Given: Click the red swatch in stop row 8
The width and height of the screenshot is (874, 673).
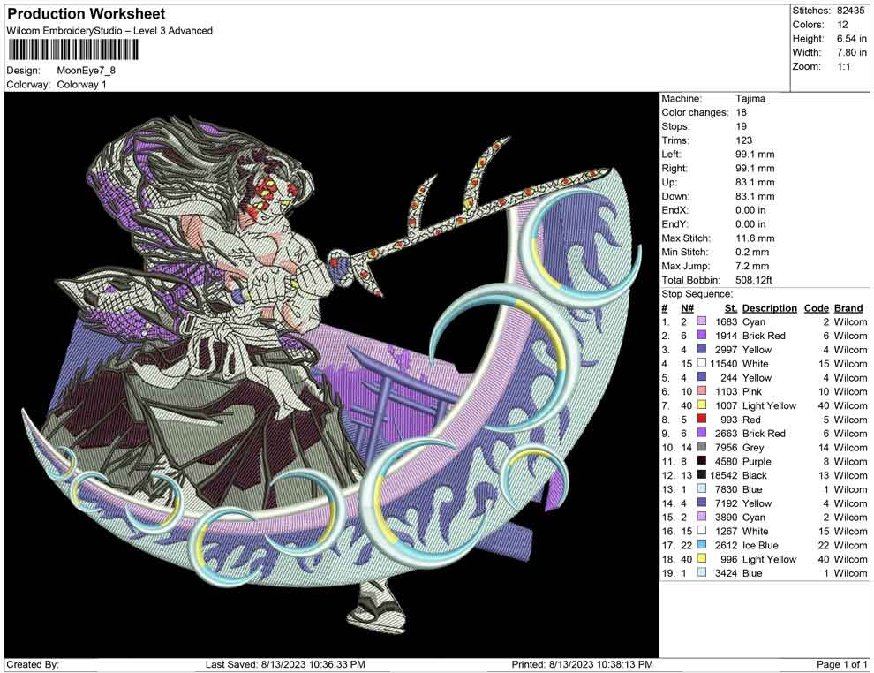Looking at the screenshot, I should click(702, 420).
